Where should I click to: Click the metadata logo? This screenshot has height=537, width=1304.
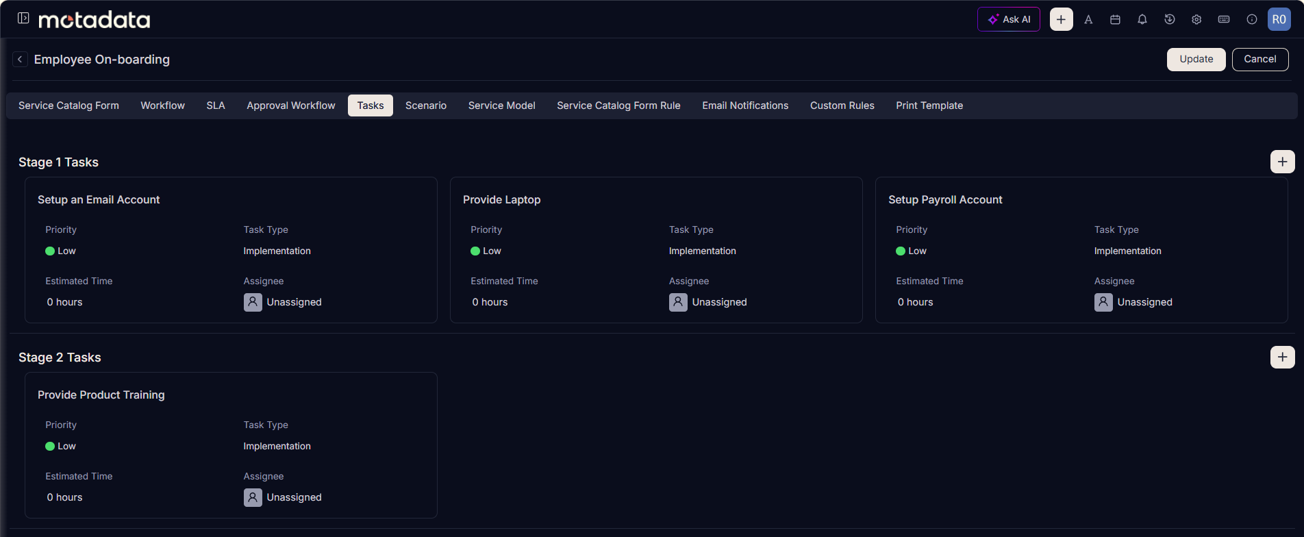(x=95, y=20)
